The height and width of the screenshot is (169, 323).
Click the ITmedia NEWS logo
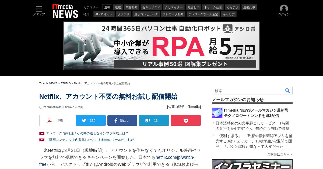[x=65, y=11]
